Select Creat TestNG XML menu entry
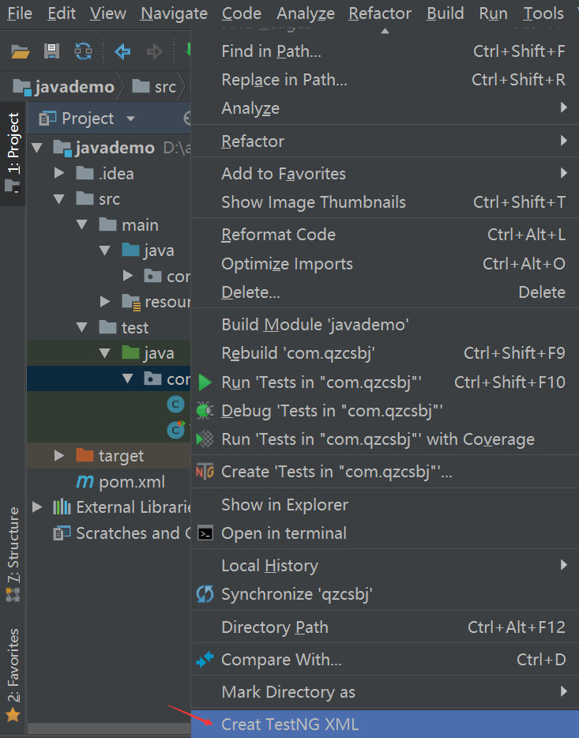The image size is (579, 738). tap(385, 724)
